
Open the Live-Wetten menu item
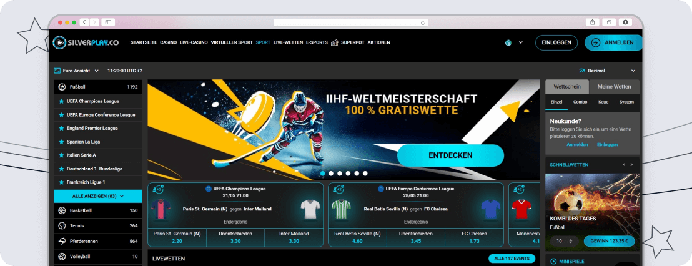288,43
